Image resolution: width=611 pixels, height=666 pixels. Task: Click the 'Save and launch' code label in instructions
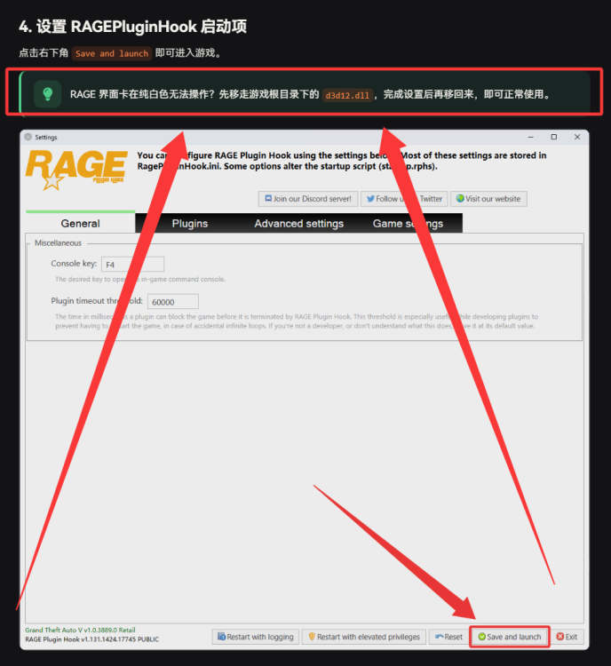[x=112, y=53]
